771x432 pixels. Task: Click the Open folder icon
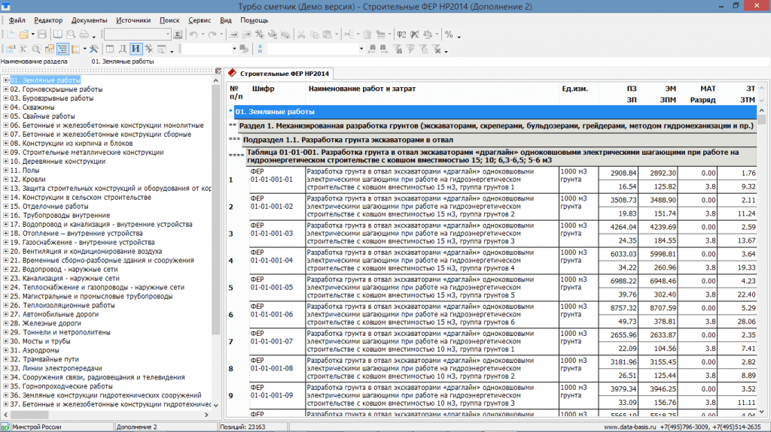click(x=23, y=35)
